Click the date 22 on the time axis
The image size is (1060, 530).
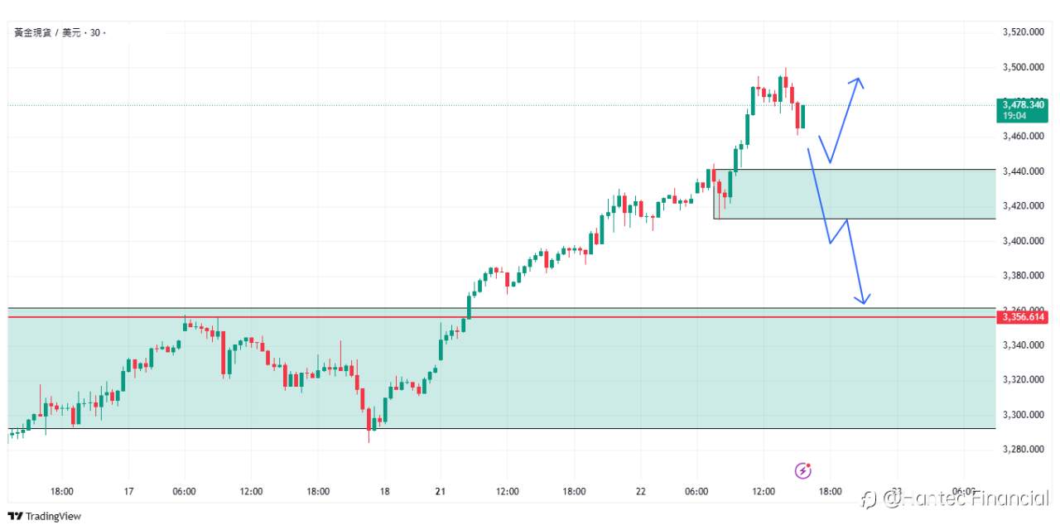pos(640,491)
